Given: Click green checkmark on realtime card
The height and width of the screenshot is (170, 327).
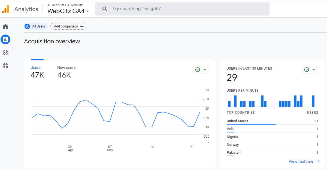Looking at the screenshot, I should [x=307, y=70].
